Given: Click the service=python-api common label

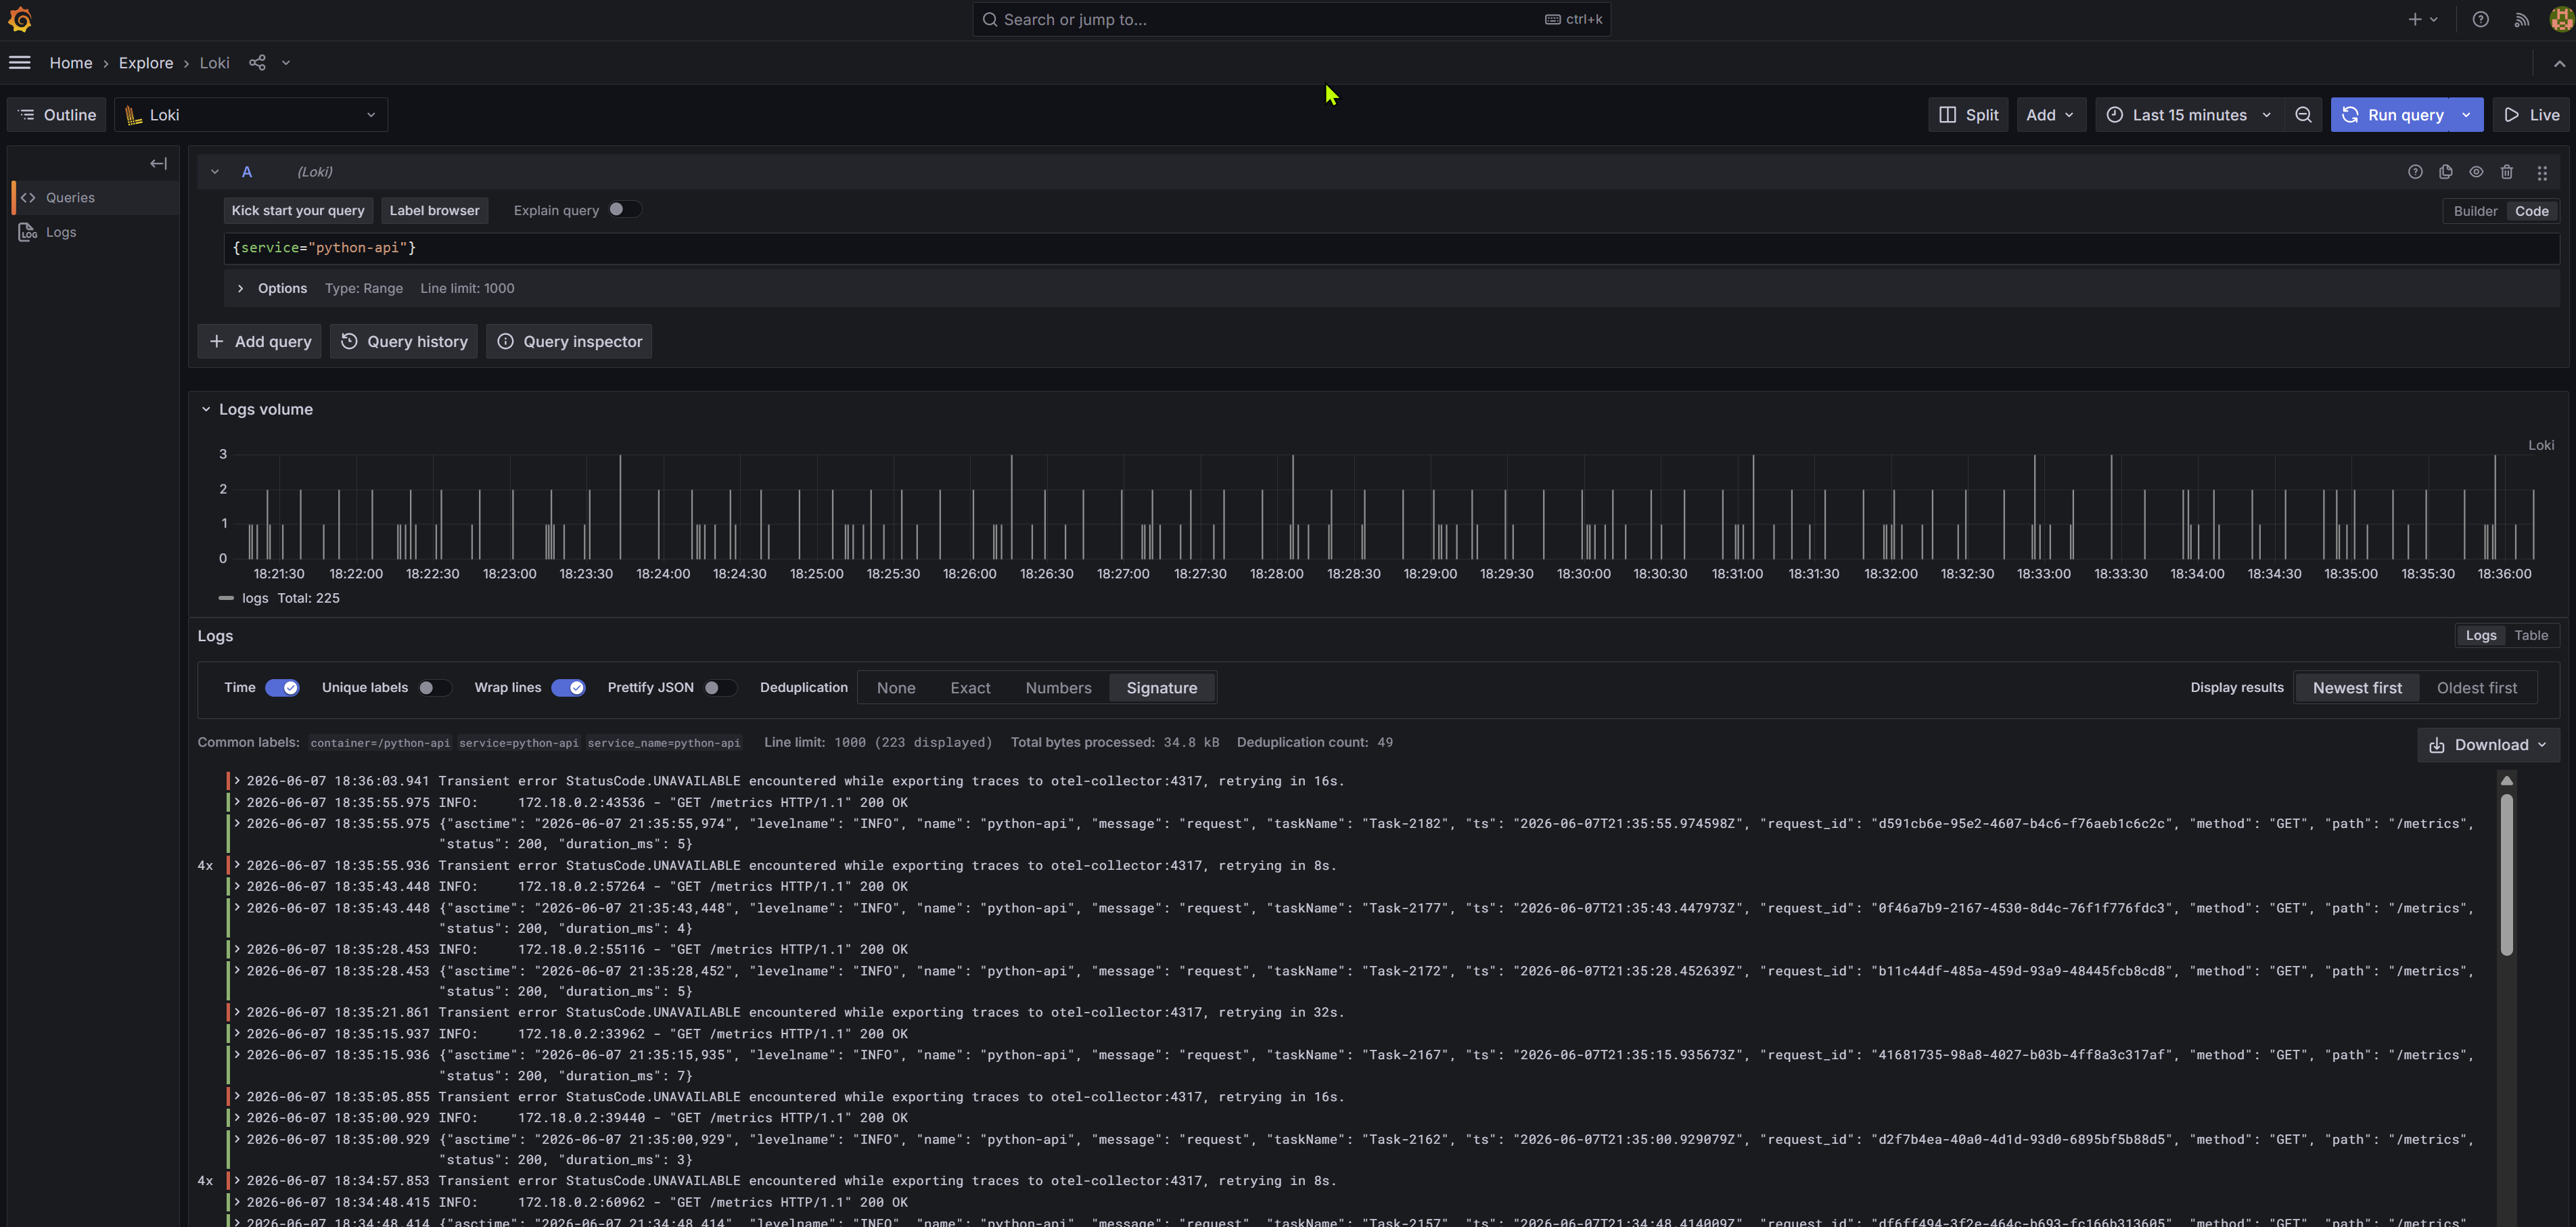Looking at the screenshot, I should point(518,743).
